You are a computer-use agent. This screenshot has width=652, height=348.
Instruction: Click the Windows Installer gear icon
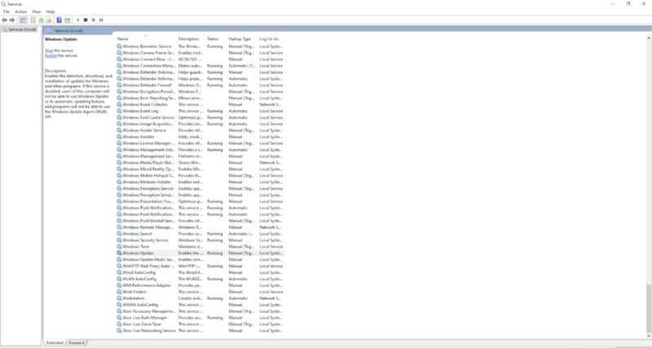[x=119, y=137]
